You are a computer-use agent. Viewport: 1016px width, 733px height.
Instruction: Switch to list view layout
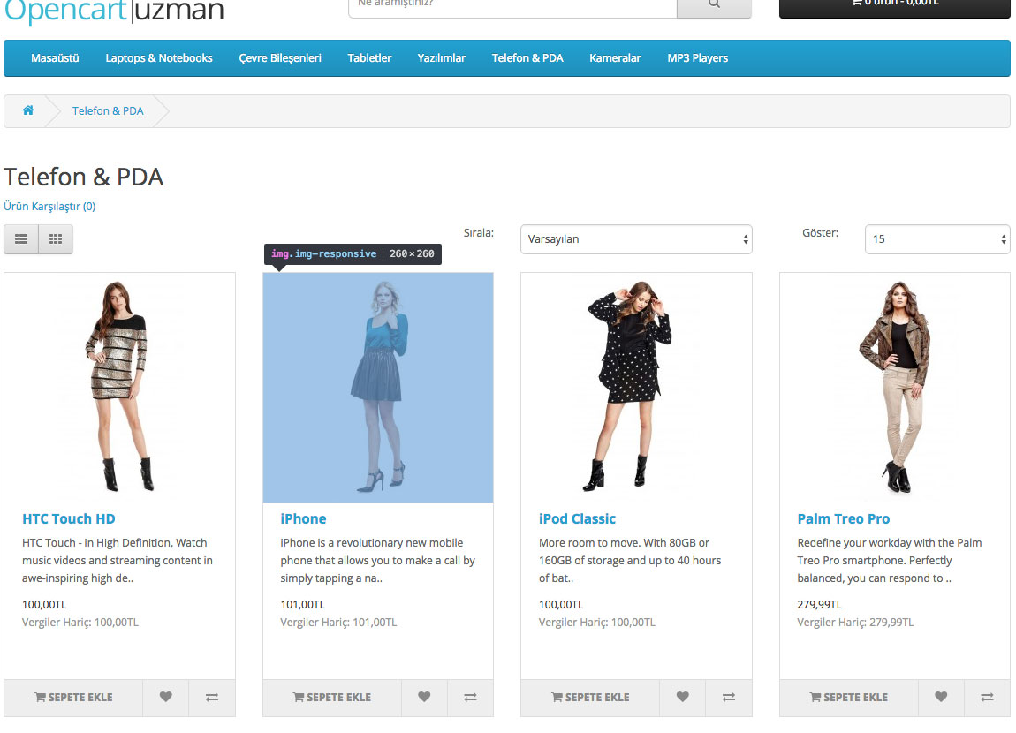click(21, 238)
